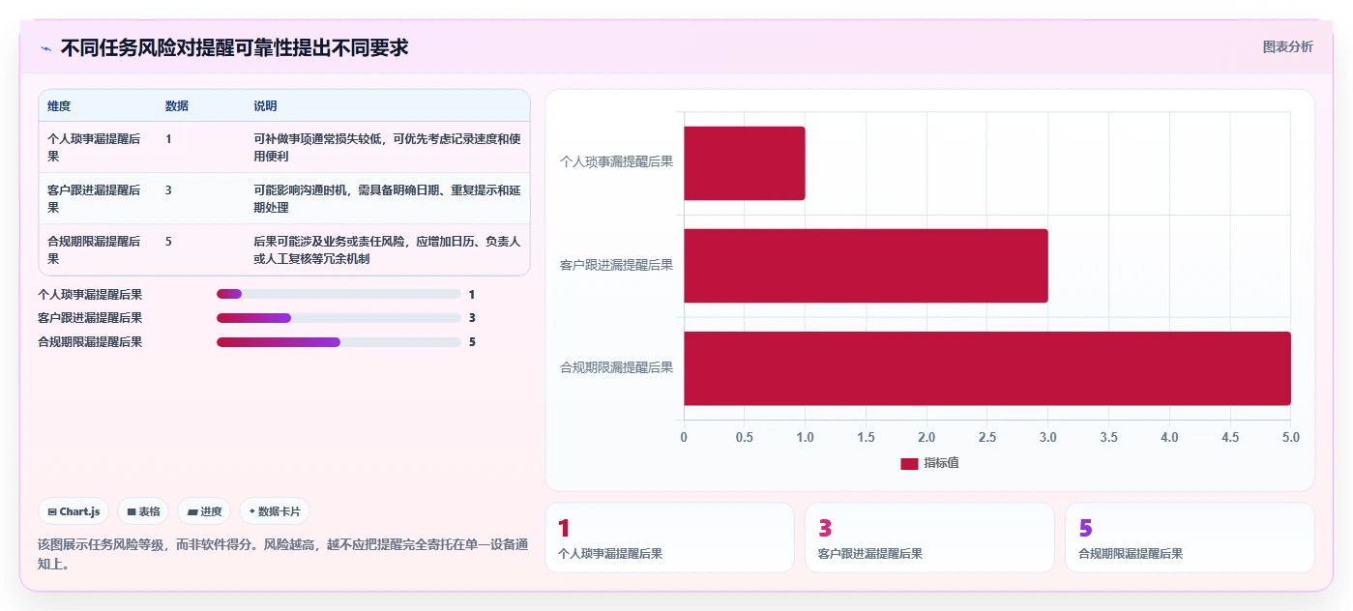Click footnote starting 该图展示任务风险等级

[x=282, y=555]
